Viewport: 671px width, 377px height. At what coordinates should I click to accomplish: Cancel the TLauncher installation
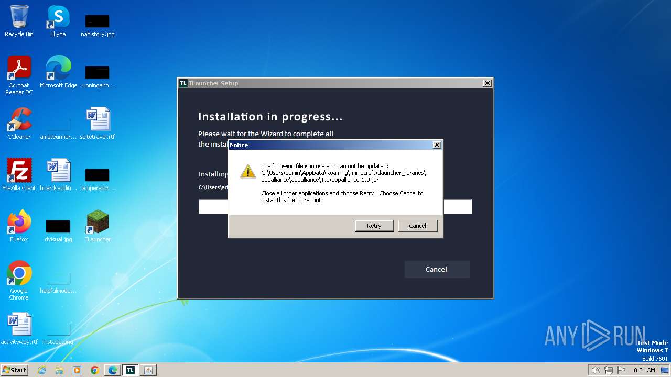click(x=437, y=269)
